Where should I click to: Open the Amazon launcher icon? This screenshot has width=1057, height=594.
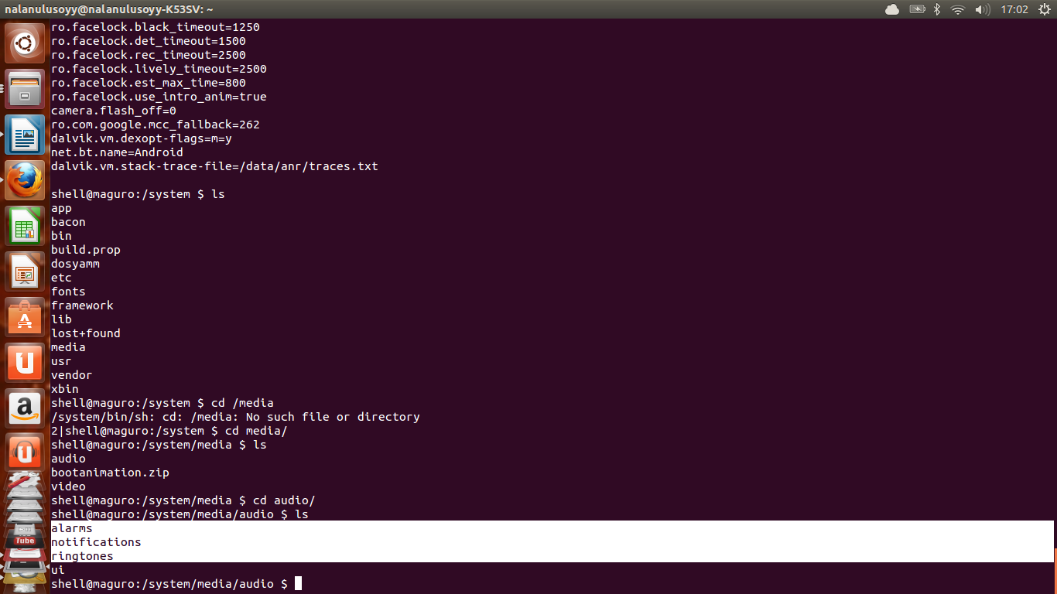(25, 408)
